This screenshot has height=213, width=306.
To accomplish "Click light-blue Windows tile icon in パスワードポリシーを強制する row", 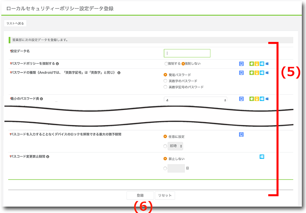I will [262, 64].
